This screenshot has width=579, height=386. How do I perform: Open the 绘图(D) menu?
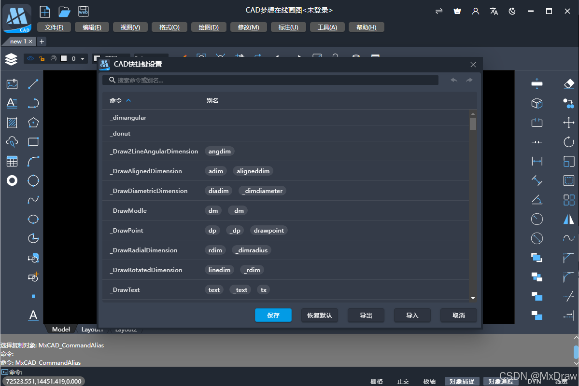[x=209, y=28]
